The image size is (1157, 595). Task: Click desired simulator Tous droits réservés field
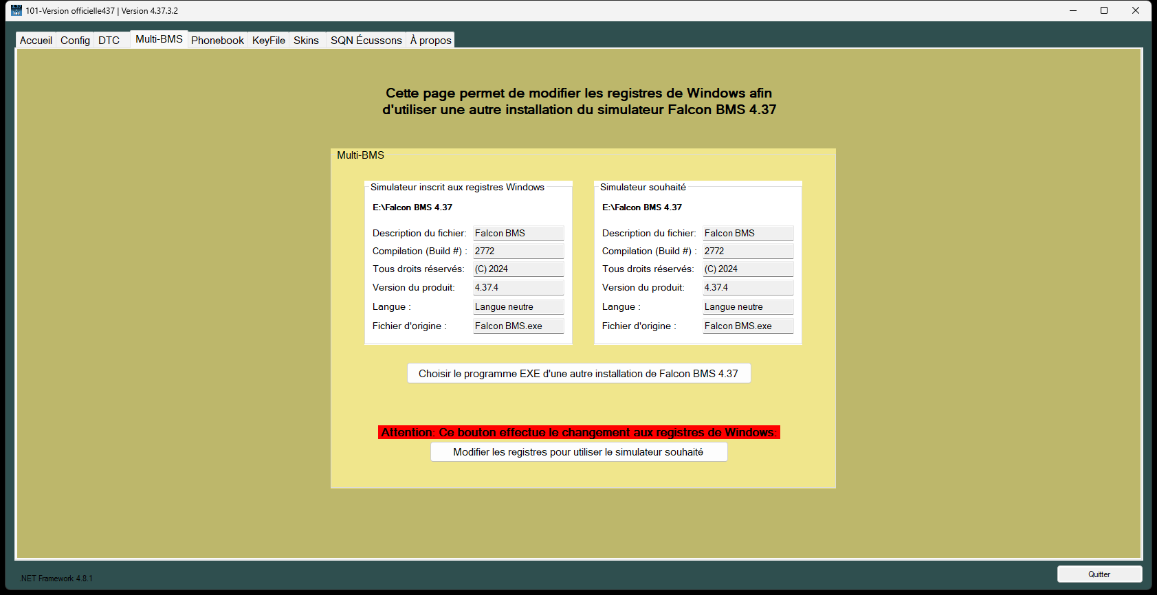pyautogui.click(x=749, y=269)
